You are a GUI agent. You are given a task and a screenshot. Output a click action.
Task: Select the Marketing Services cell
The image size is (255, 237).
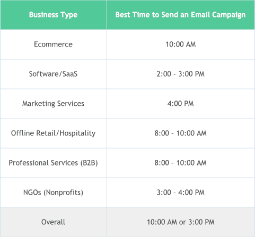click(54, 104)
